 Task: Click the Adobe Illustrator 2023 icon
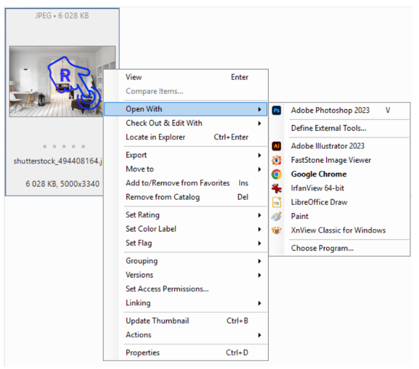click(276, 146)
